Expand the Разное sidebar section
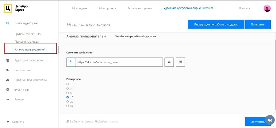276x128 pixels. click(19, 99)
